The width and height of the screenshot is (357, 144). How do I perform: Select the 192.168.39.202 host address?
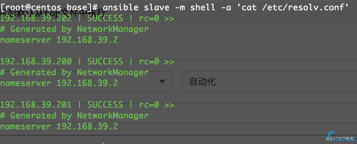[36, 18]
